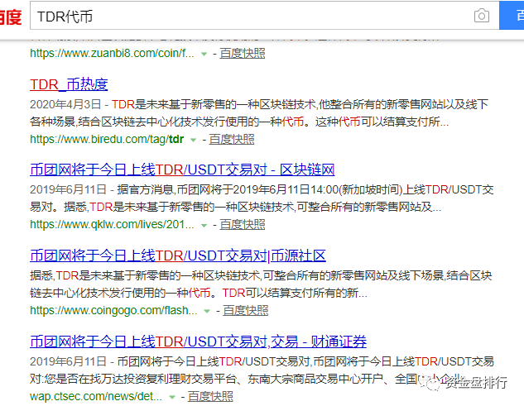Click the blue Baidu search button
The width and height of the screenshot is (524, 406).
512,16
